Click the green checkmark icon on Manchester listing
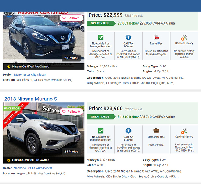The image size is (201, 184). tap(101, 38)
